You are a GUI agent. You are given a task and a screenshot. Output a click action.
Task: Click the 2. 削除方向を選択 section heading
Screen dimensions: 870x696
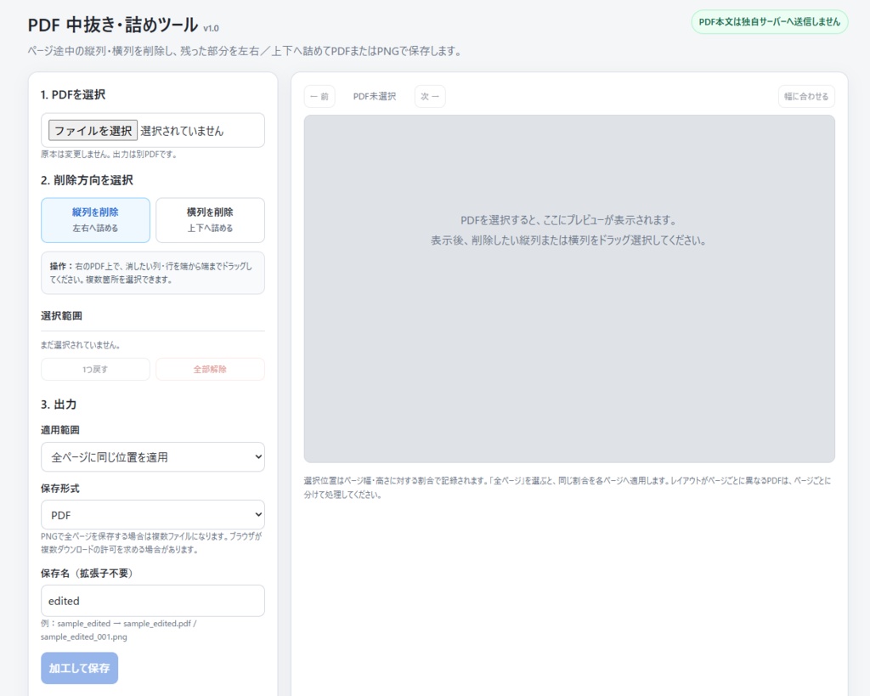point(87,180)
